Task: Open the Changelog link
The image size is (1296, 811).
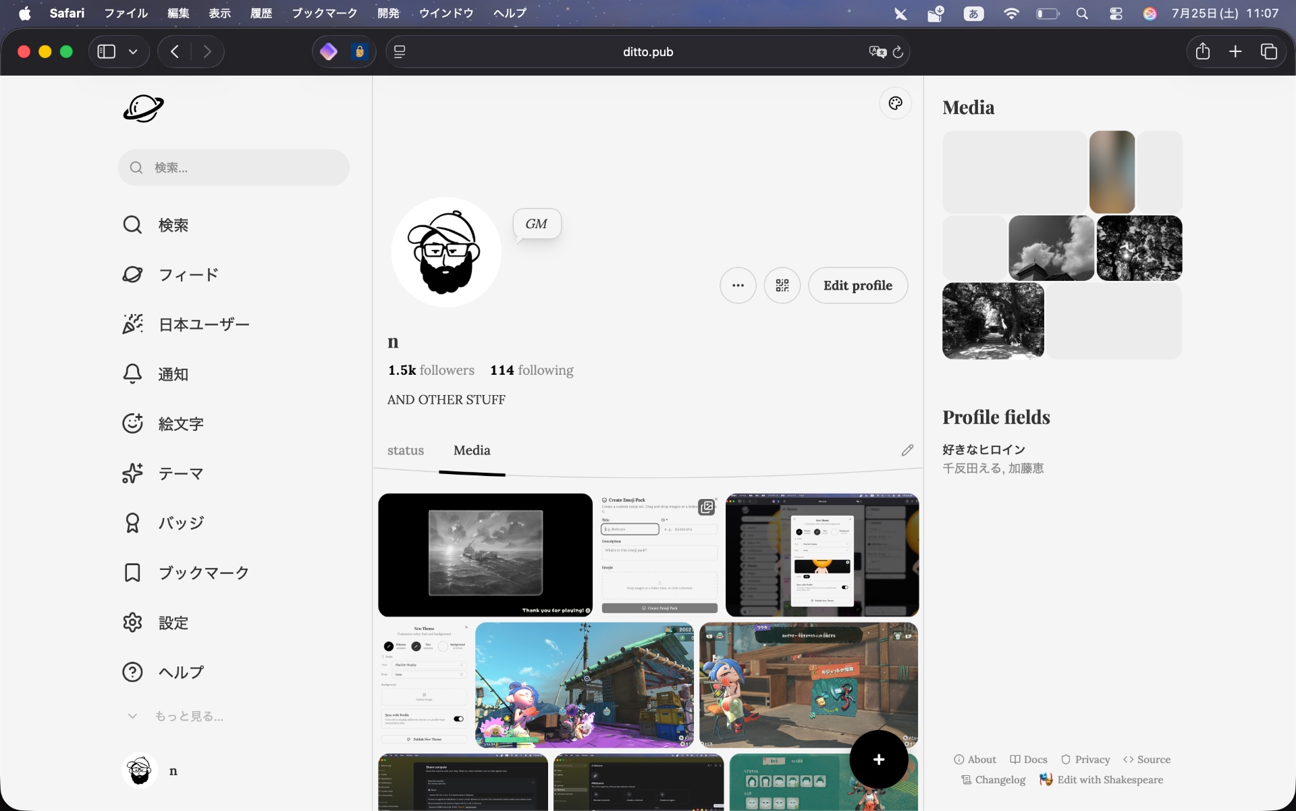Action: pos(994,780)
